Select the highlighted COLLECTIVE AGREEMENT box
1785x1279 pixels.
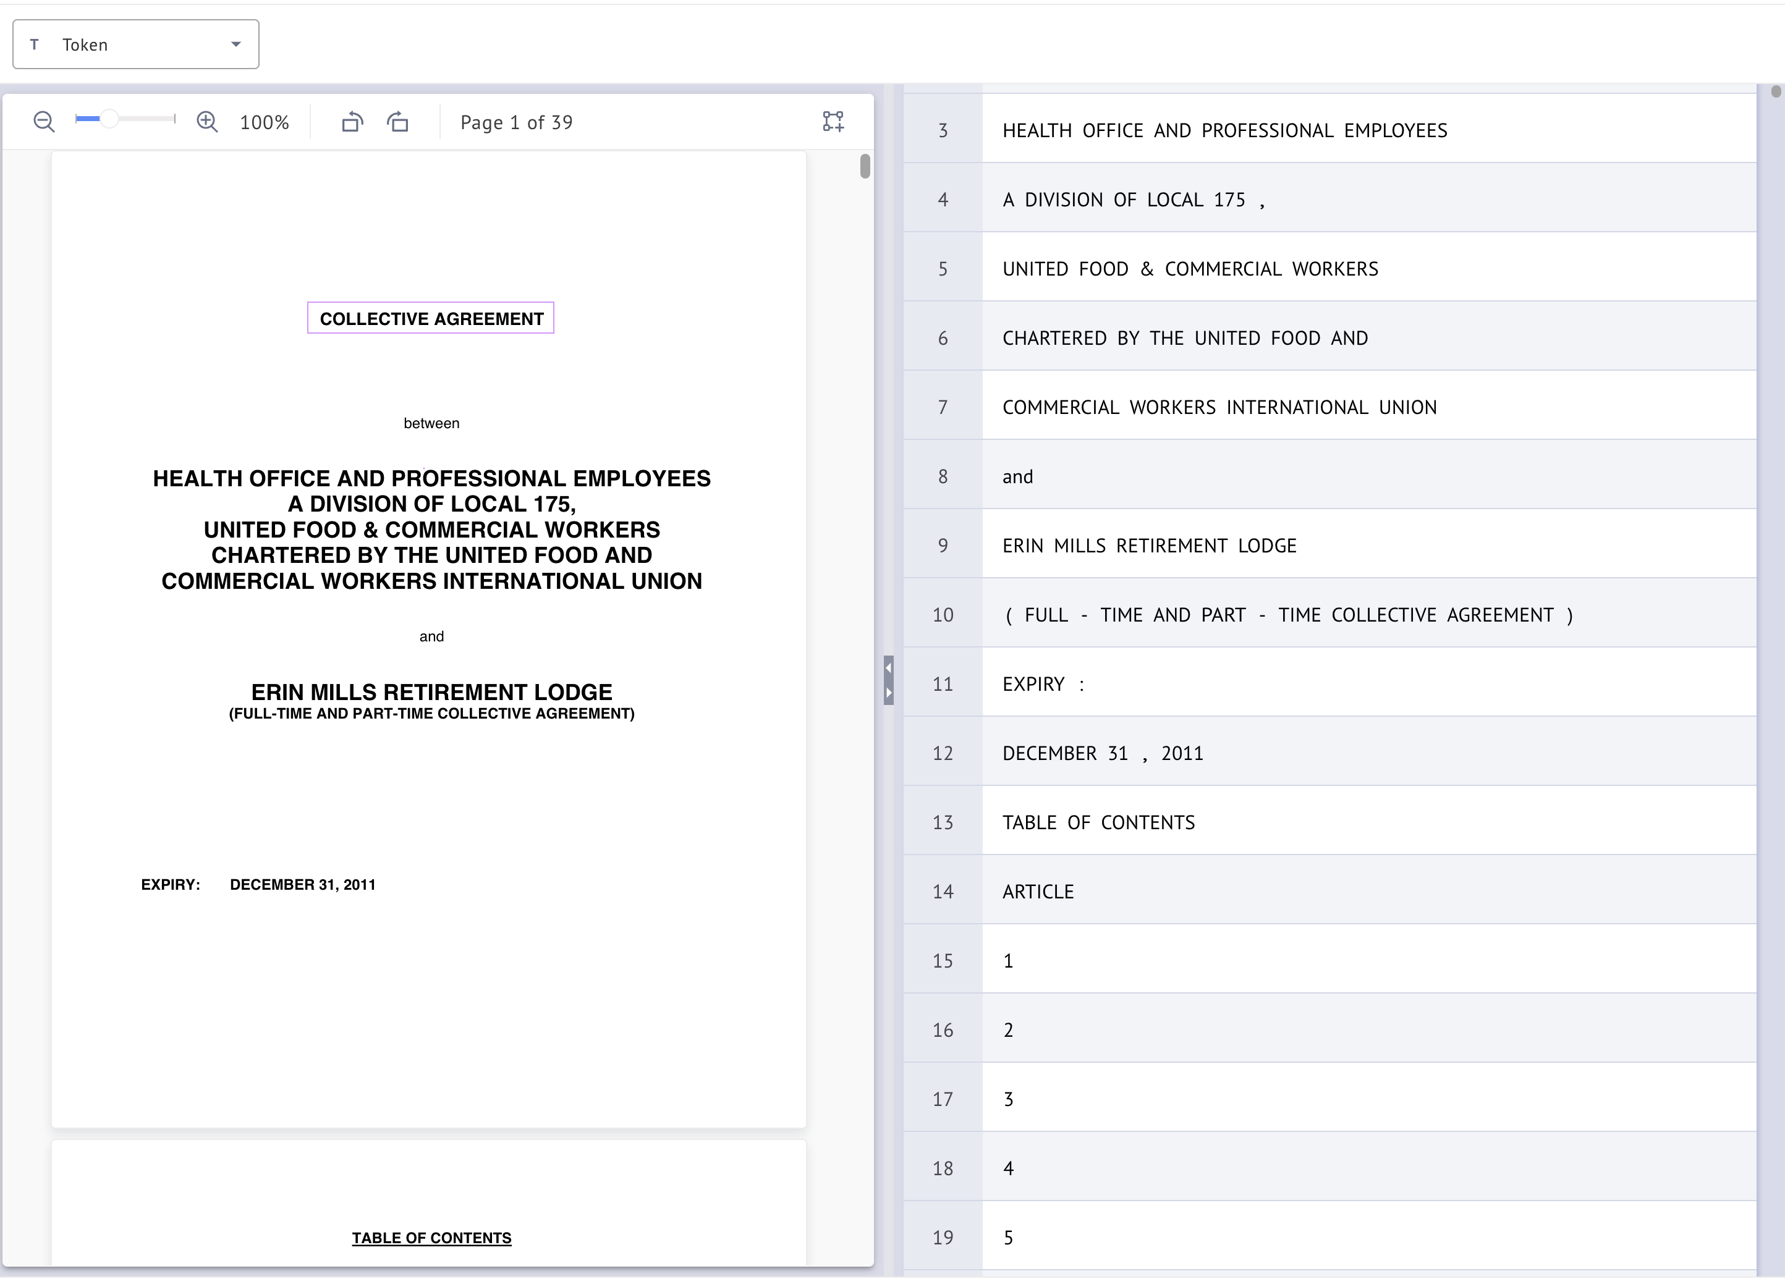[431, 318]
